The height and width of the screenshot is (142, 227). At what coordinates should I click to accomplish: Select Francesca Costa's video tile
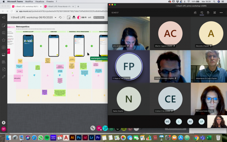(208, 98)
